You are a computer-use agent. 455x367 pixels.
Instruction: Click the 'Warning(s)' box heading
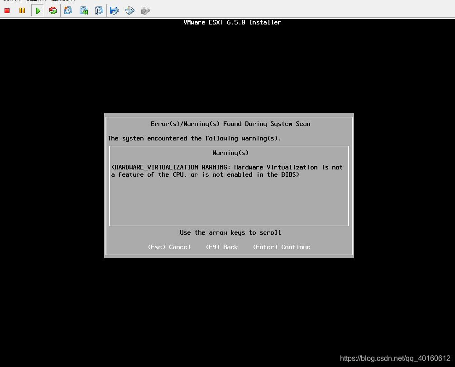click(230, 153)
